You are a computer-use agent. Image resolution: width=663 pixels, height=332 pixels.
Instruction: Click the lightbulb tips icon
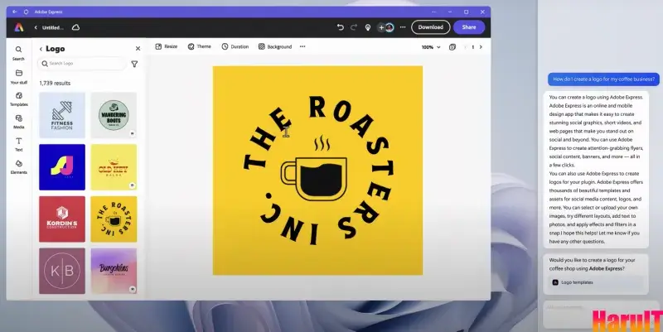point(368,27)
